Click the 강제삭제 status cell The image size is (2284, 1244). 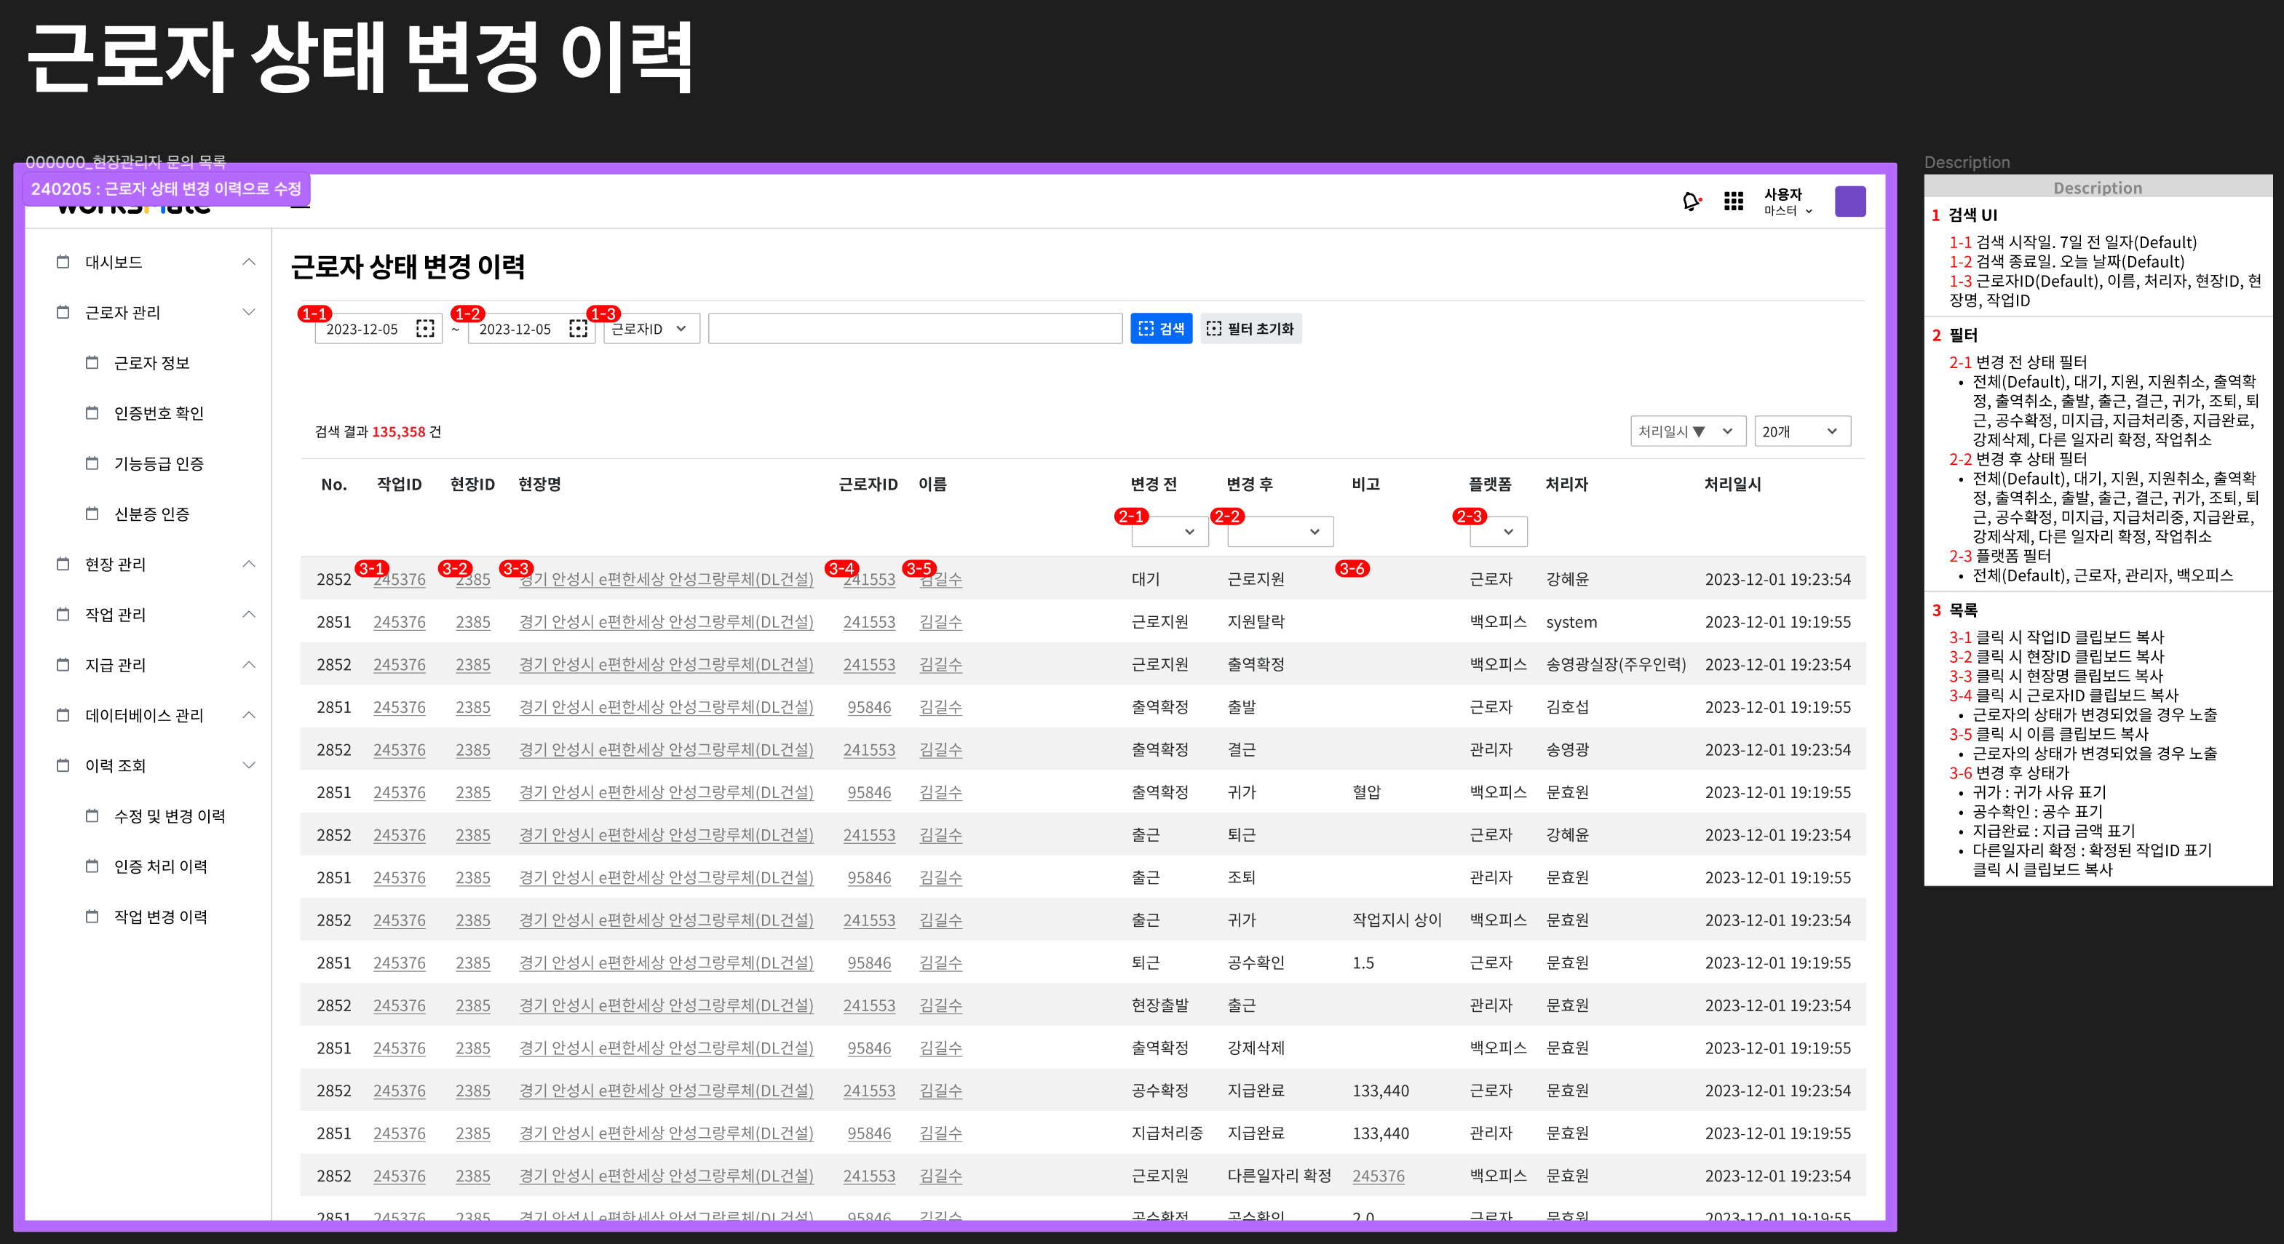pos(1256,1048)
